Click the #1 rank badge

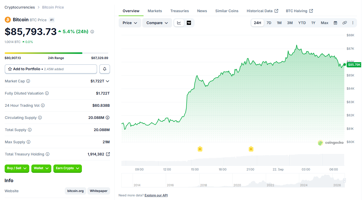pyautogui.click(x=52, y=20)
